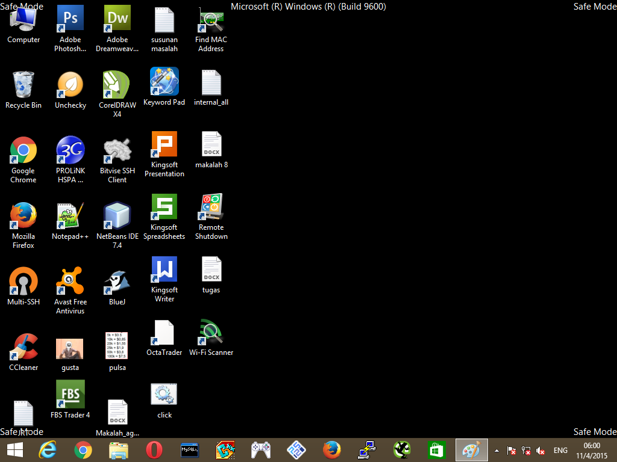Select the OctaTrader shortcut
The height and width of the screenshot is (462, 617).
point(164,338)
